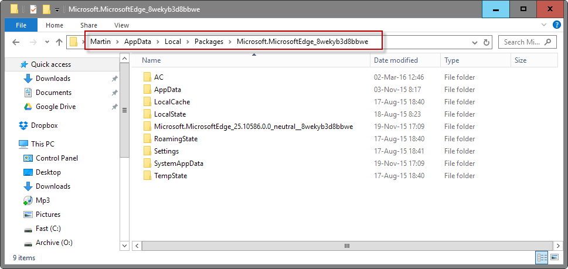Open Help with the question mark icon

tap(557, 25)
